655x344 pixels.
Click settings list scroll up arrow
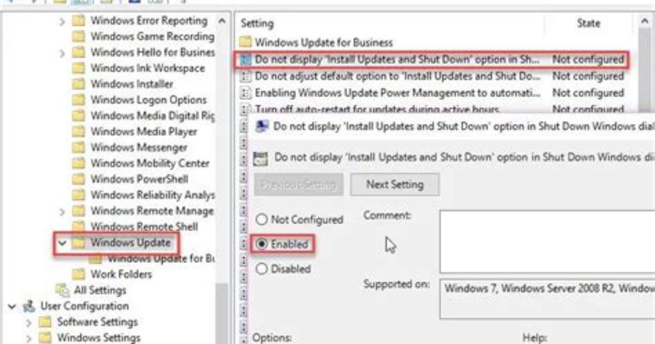tap(645, 20)
